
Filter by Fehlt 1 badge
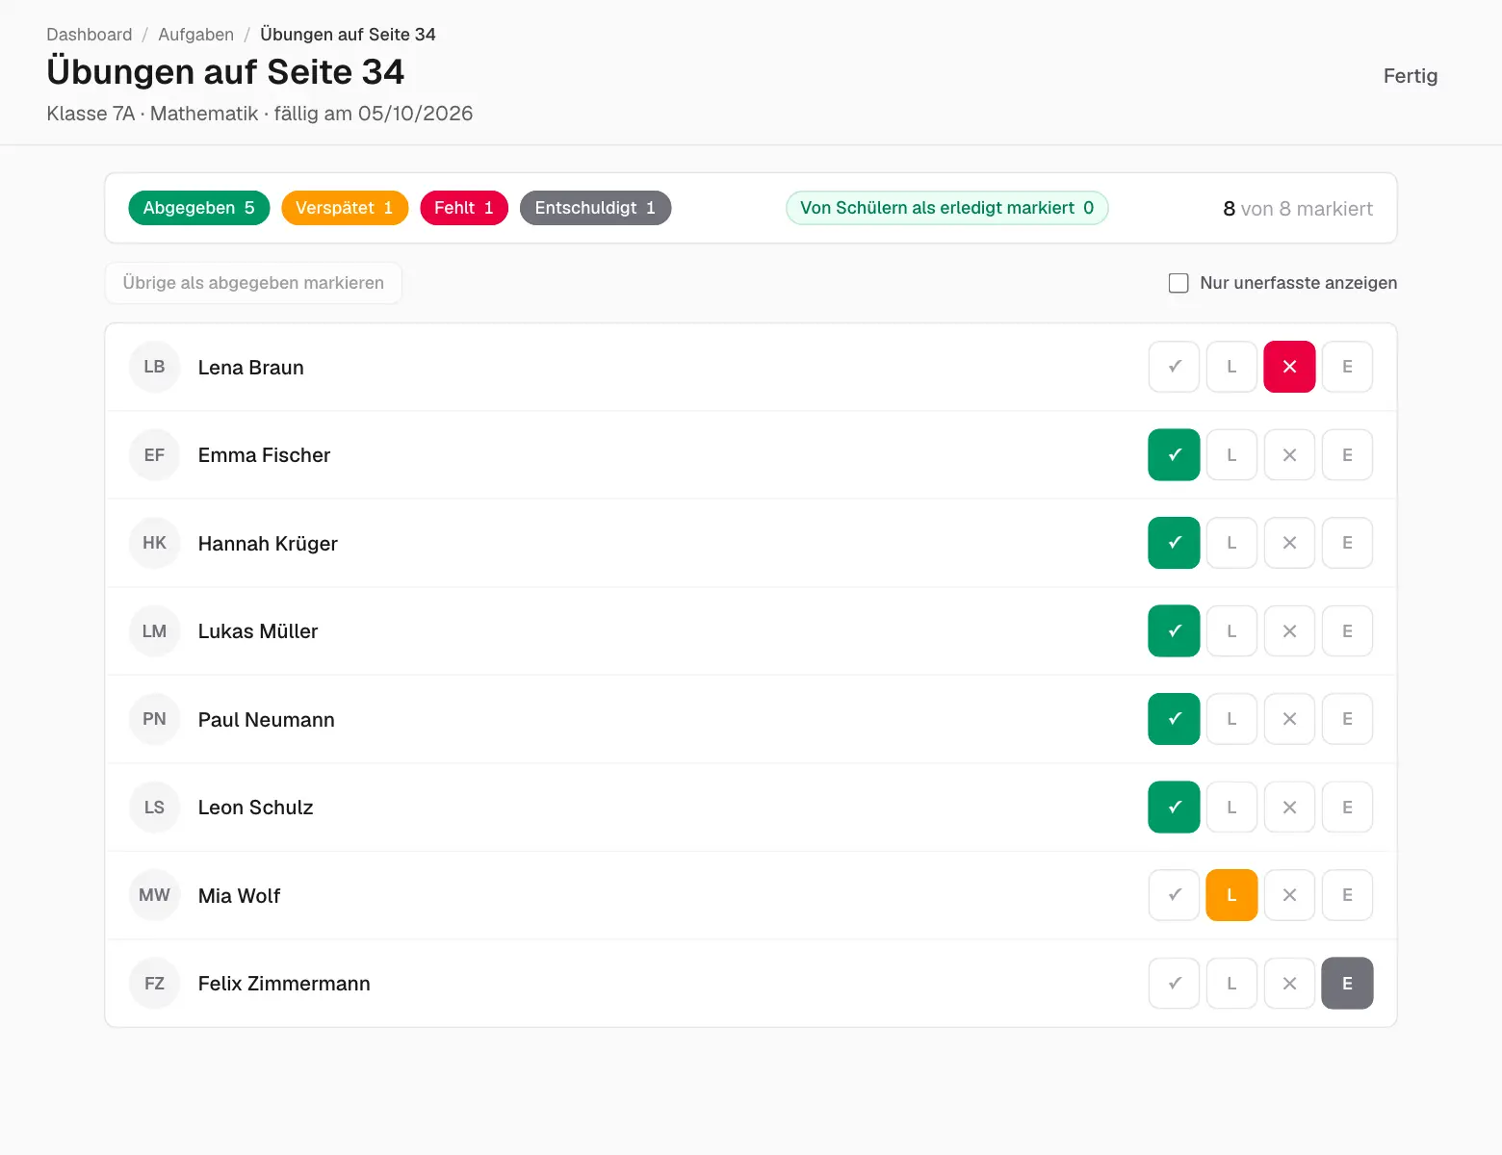click(x=464, y=208)
